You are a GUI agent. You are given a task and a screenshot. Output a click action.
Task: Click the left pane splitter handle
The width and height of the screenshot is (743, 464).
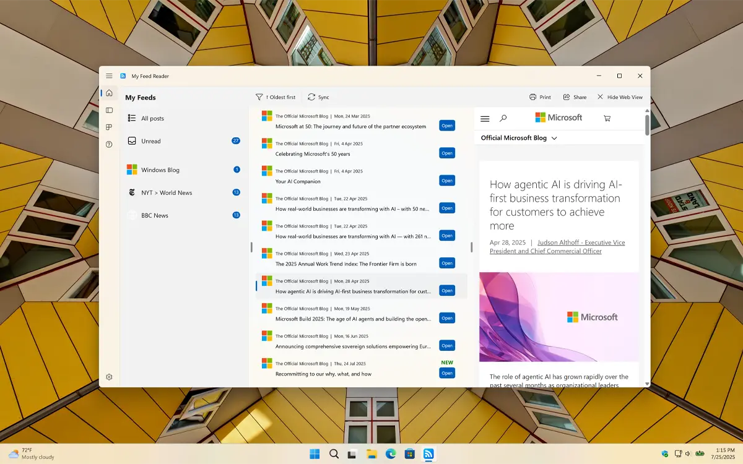point(251,247)
